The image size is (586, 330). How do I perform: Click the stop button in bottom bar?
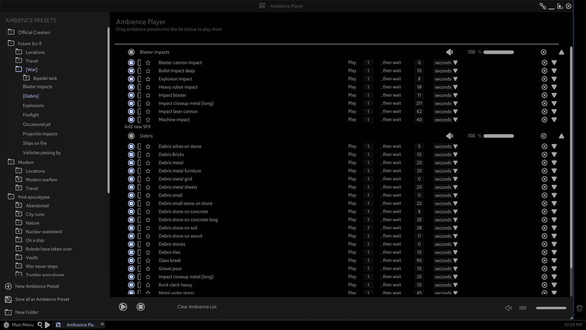pos(141,307)
